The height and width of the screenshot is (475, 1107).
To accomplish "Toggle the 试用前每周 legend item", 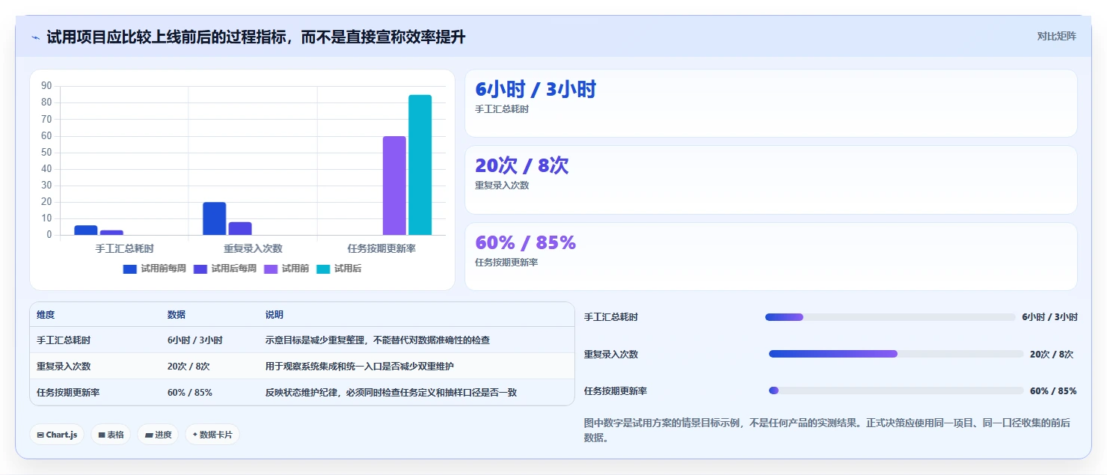I will (154, 269).
